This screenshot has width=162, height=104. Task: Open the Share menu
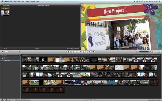pos(27,1)
